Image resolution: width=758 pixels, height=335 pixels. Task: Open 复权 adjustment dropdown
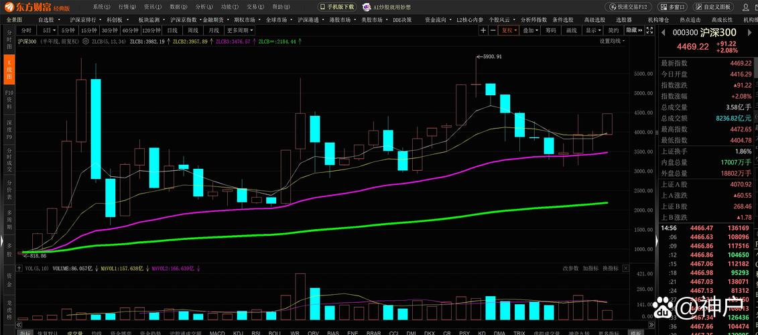pos(509,30)
